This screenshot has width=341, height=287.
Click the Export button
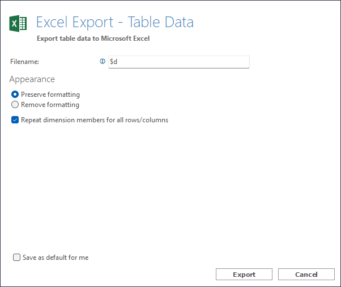[244, 274]
